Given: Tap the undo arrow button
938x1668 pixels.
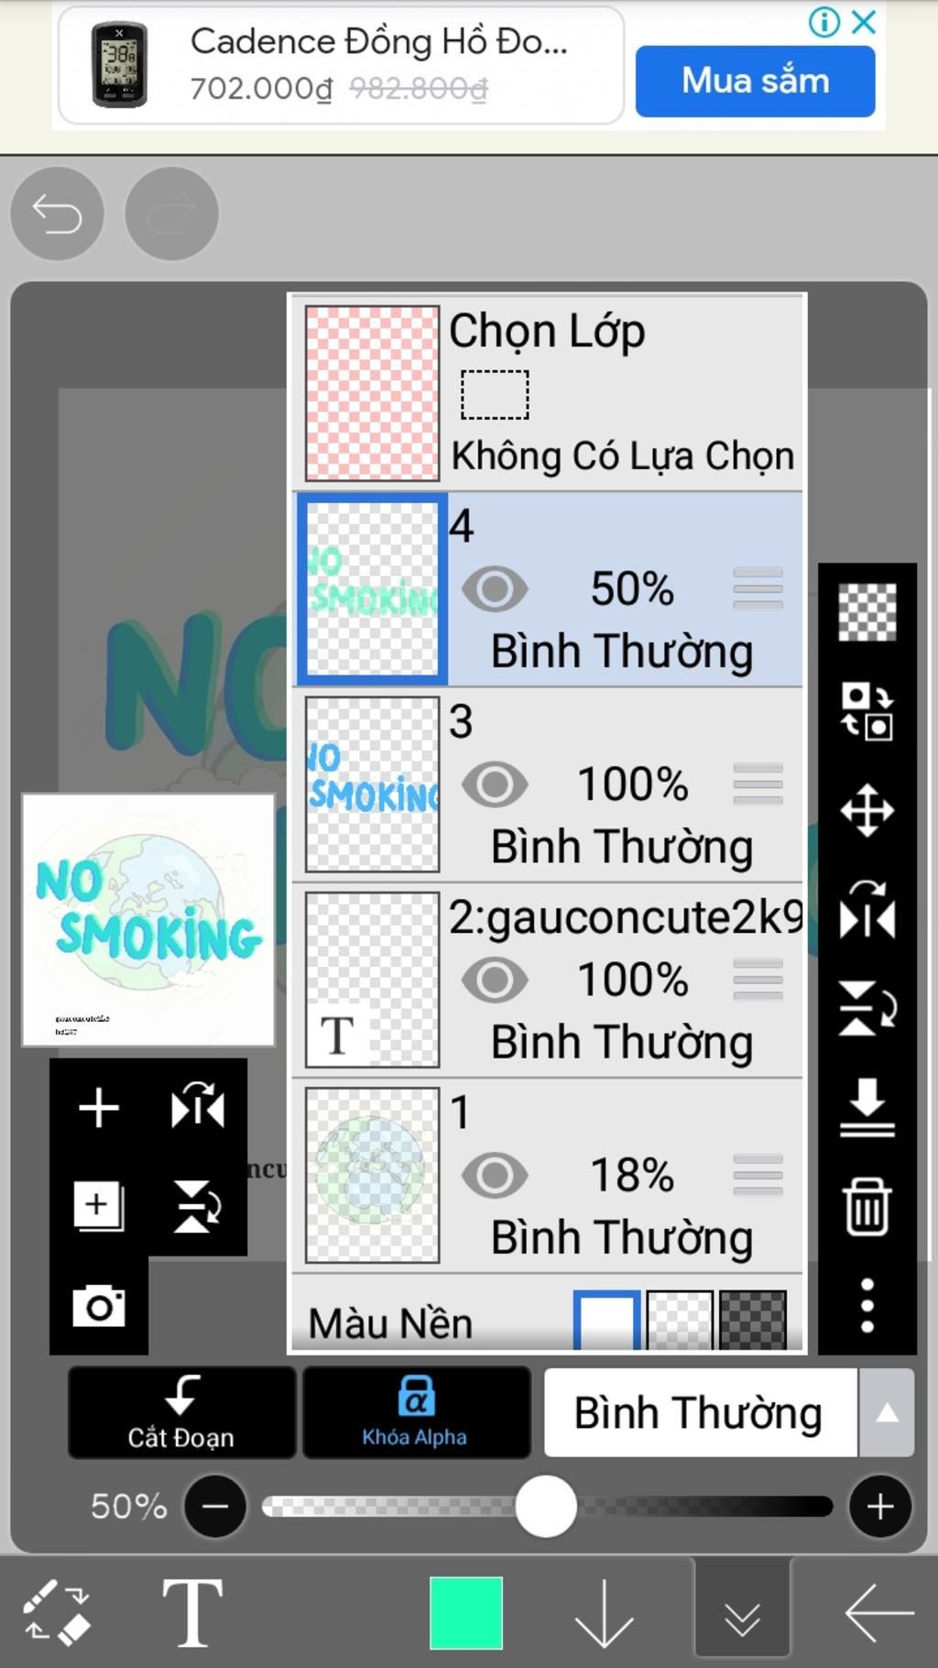Looking at the screenshot, I should 57,214.
